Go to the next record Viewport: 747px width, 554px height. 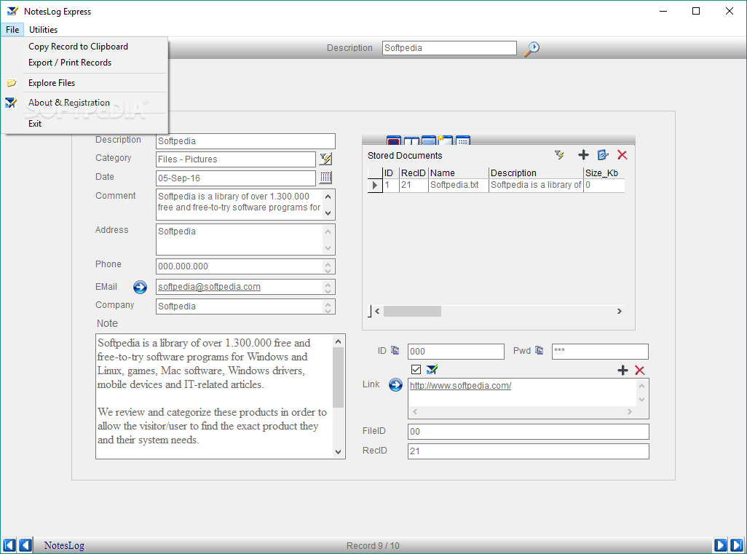tap(720, 545)
